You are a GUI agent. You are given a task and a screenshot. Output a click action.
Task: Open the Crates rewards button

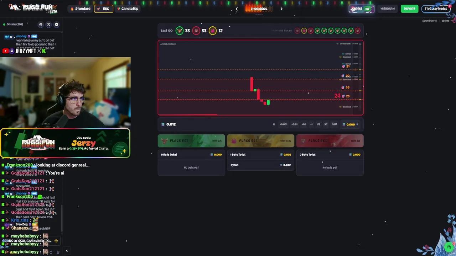pos(361,9)
